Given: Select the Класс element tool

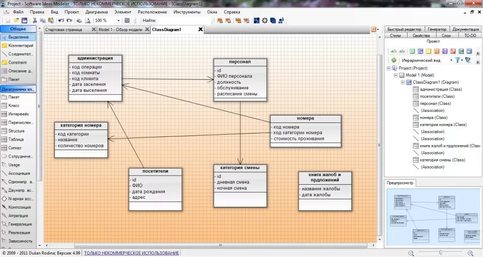Looking at the screenshot, I should tap(18, 105).
